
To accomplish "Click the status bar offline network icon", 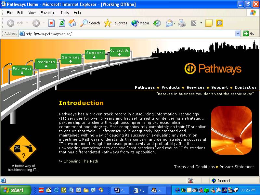I will point(190,180).
